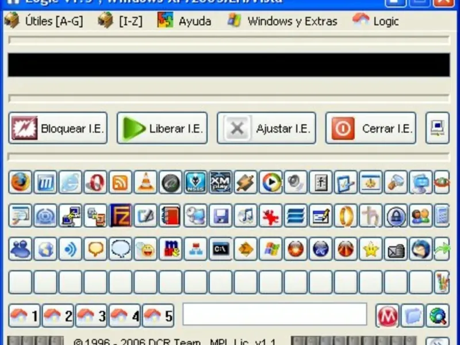Click the Windows flag icon
460x345 pixels.
coord(271,249)
